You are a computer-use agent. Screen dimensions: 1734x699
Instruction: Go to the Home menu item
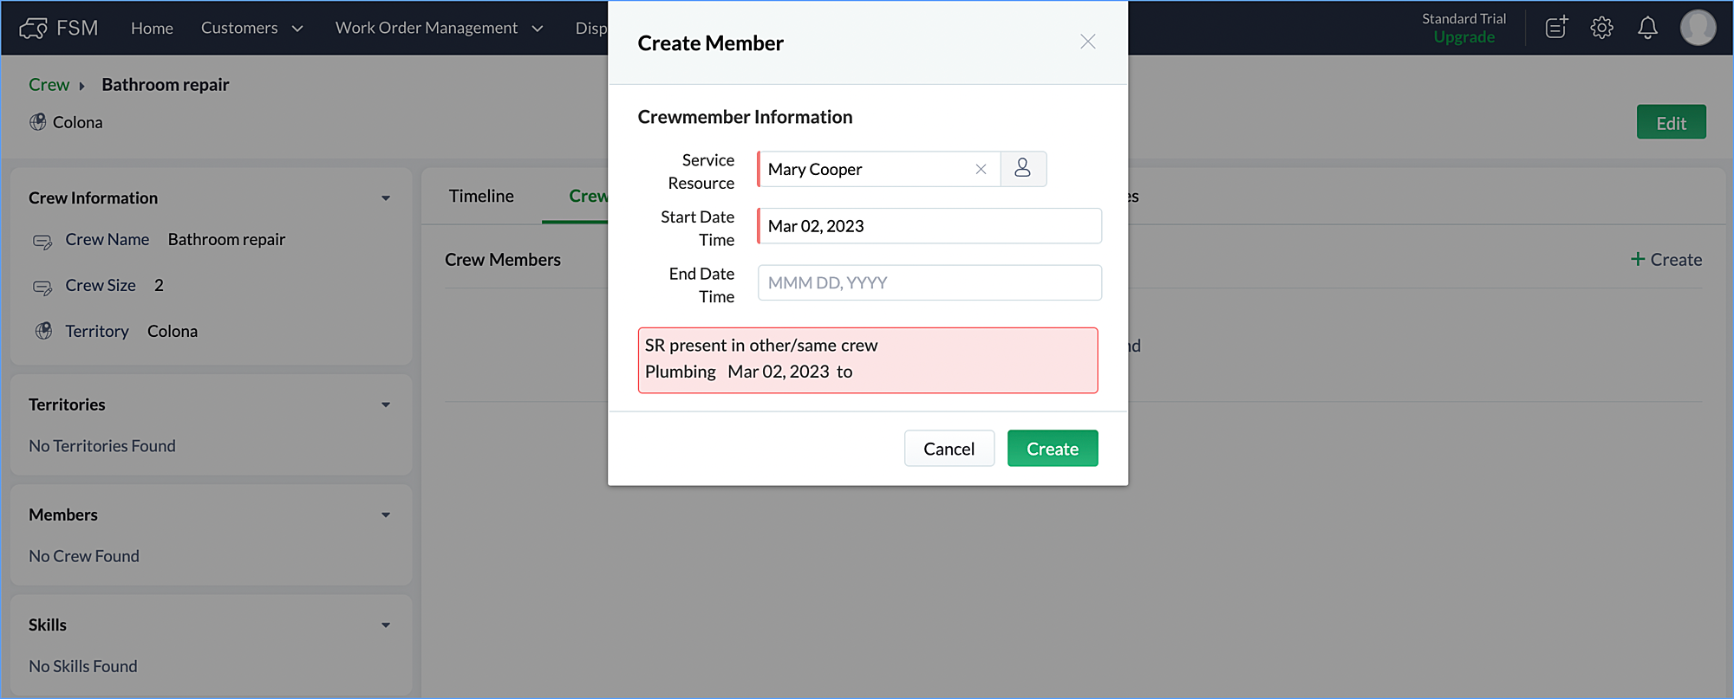click(152, 28)
